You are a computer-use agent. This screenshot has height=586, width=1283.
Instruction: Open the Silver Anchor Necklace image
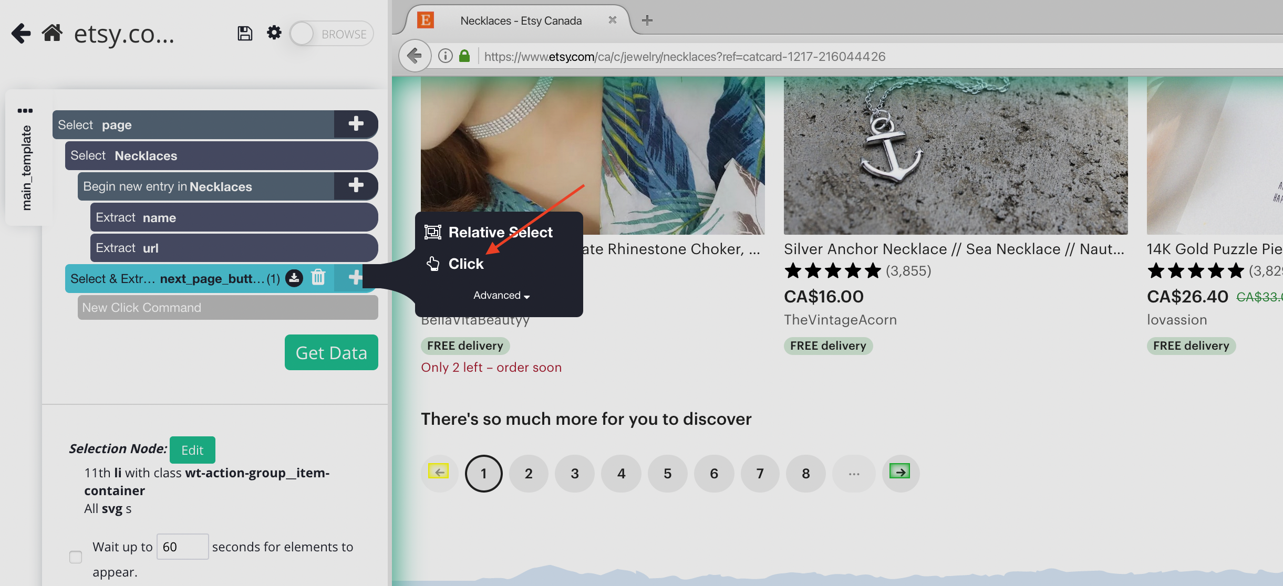(956, 155)
